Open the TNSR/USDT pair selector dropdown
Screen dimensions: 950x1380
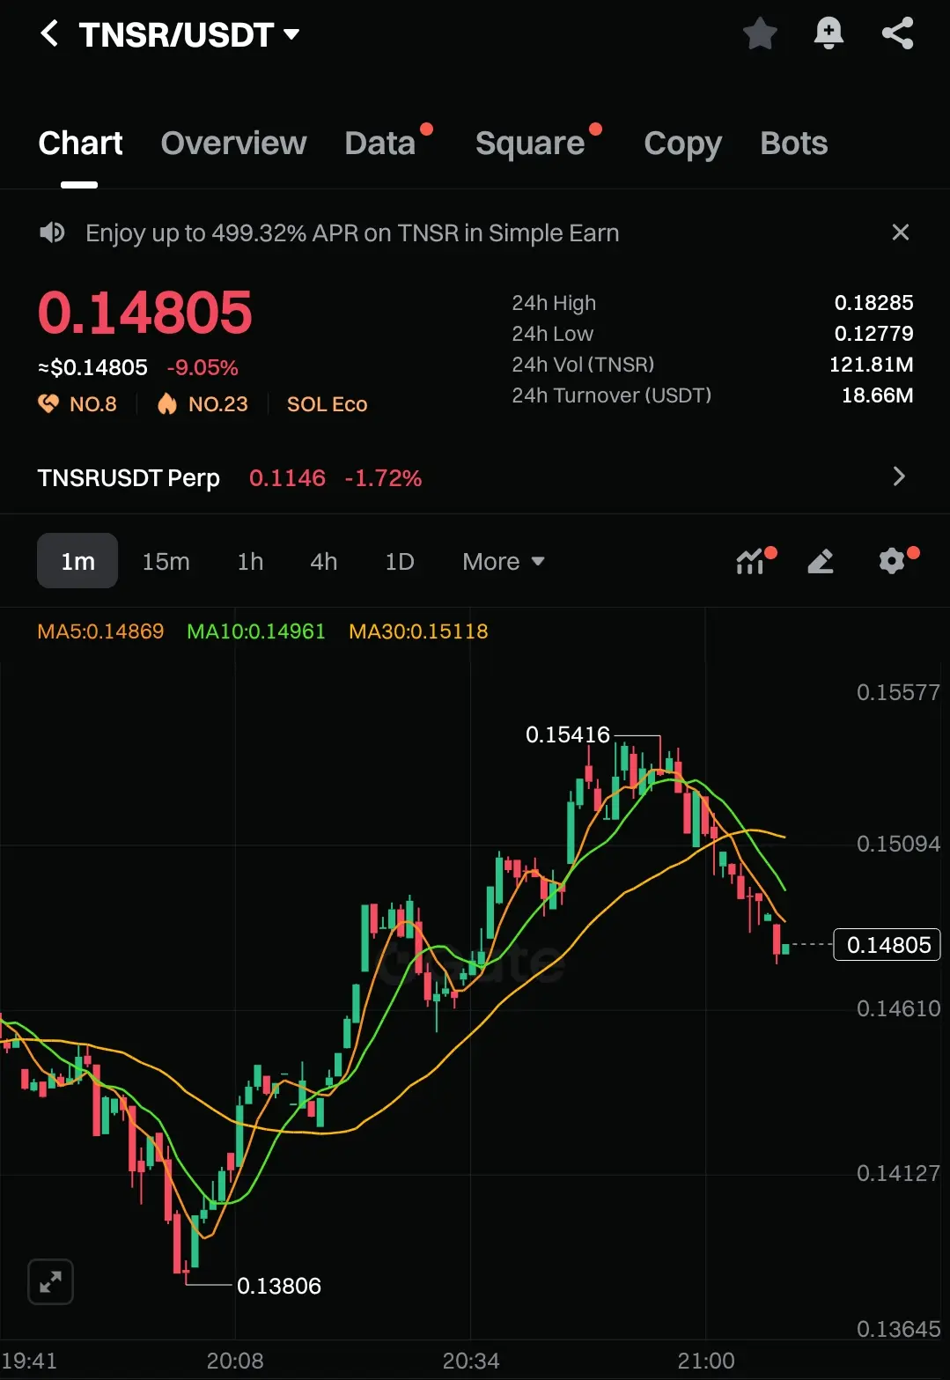[x=189, y=35]
